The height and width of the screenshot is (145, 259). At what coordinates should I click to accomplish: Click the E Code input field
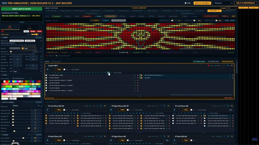(231, 8)
